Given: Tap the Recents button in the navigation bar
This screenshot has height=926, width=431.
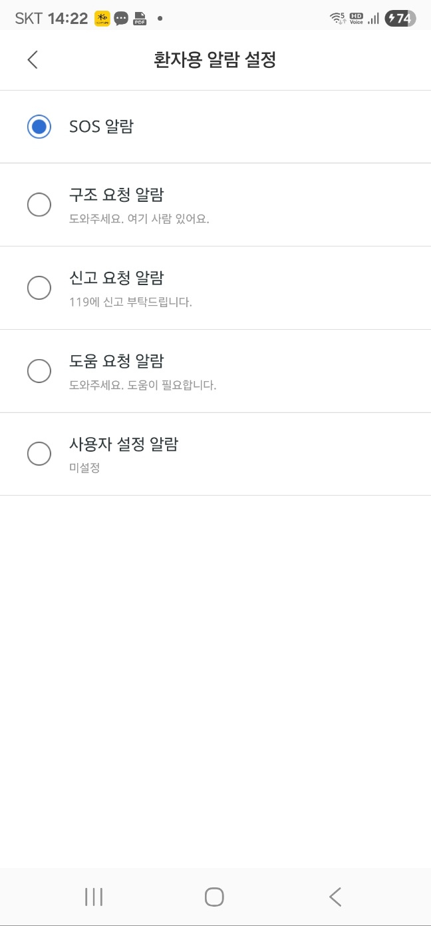Looking at the screenshot, I should click(93, 897).
